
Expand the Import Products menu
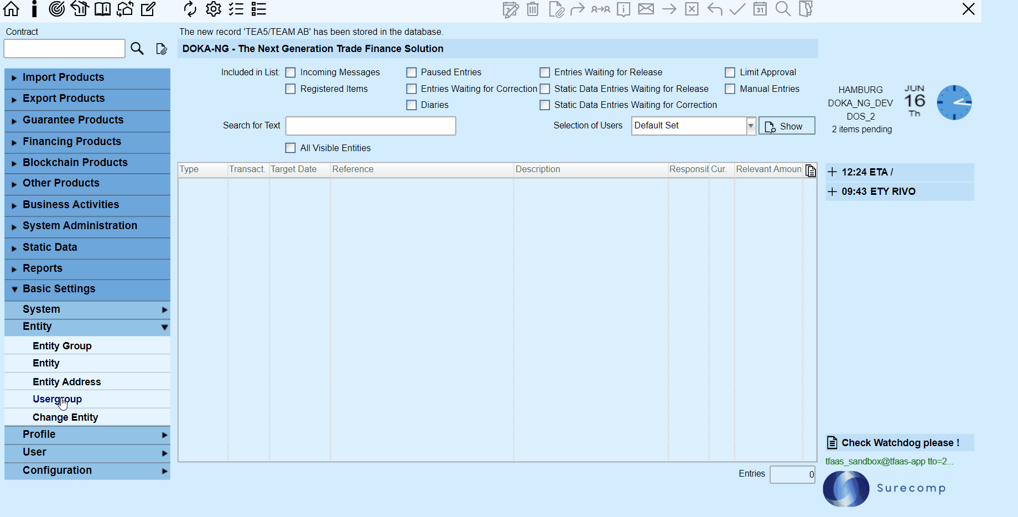(x=87, y=77)
